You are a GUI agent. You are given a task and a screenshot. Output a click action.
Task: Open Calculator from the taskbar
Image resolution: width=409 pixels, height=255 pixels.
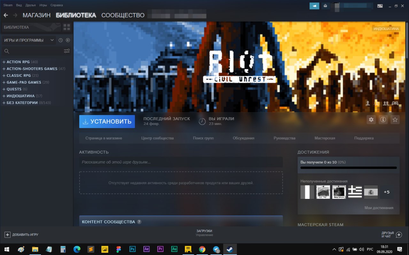click(63, 249)
